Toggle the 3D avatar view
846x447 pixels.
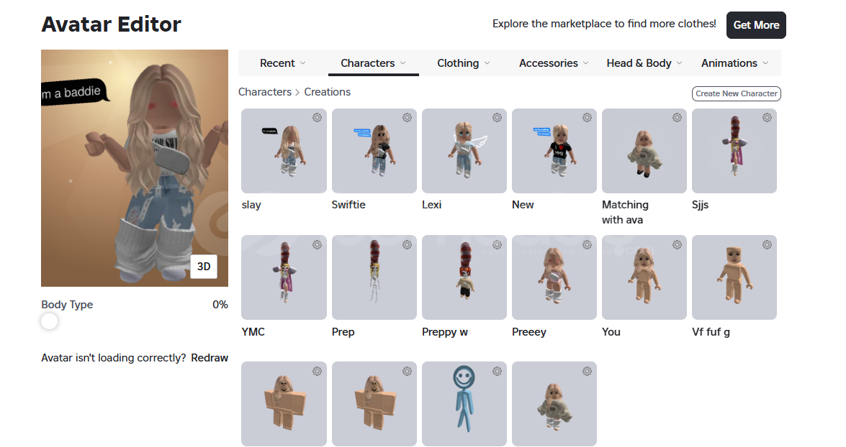coord(204,267)
